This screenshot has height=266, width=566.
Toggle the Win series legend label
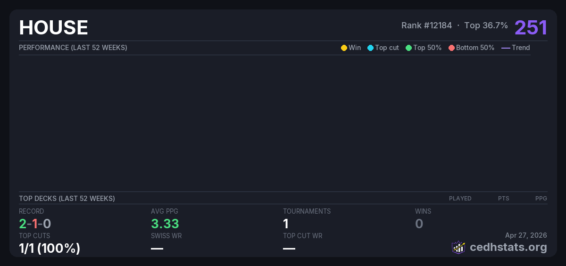coord(355,48)
